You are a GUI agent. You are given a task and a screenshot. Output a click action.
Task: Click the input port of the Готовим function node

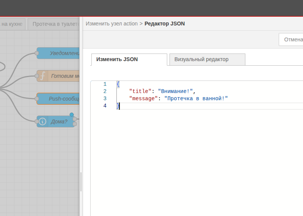pyautogui.click(x=37, y=76)
